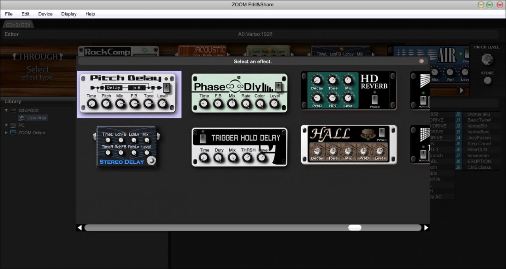Select patch J5 Step Chord
Screen dimensions: 506x269
coord(478,144)
